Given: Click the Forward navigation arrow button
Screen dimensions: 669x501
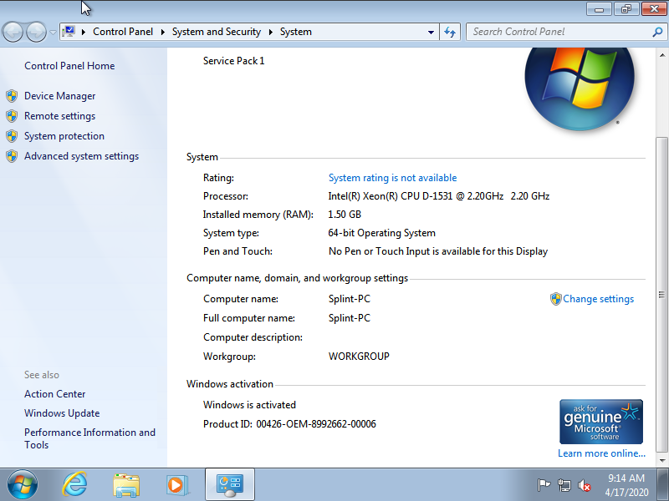Looking at the screenshot, I should click(x=36, y=32).
